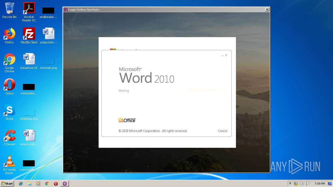Launch FileZilla Client shortcut
The height and width of the screenshot is (187, 333).
click(x=29, y=36)
